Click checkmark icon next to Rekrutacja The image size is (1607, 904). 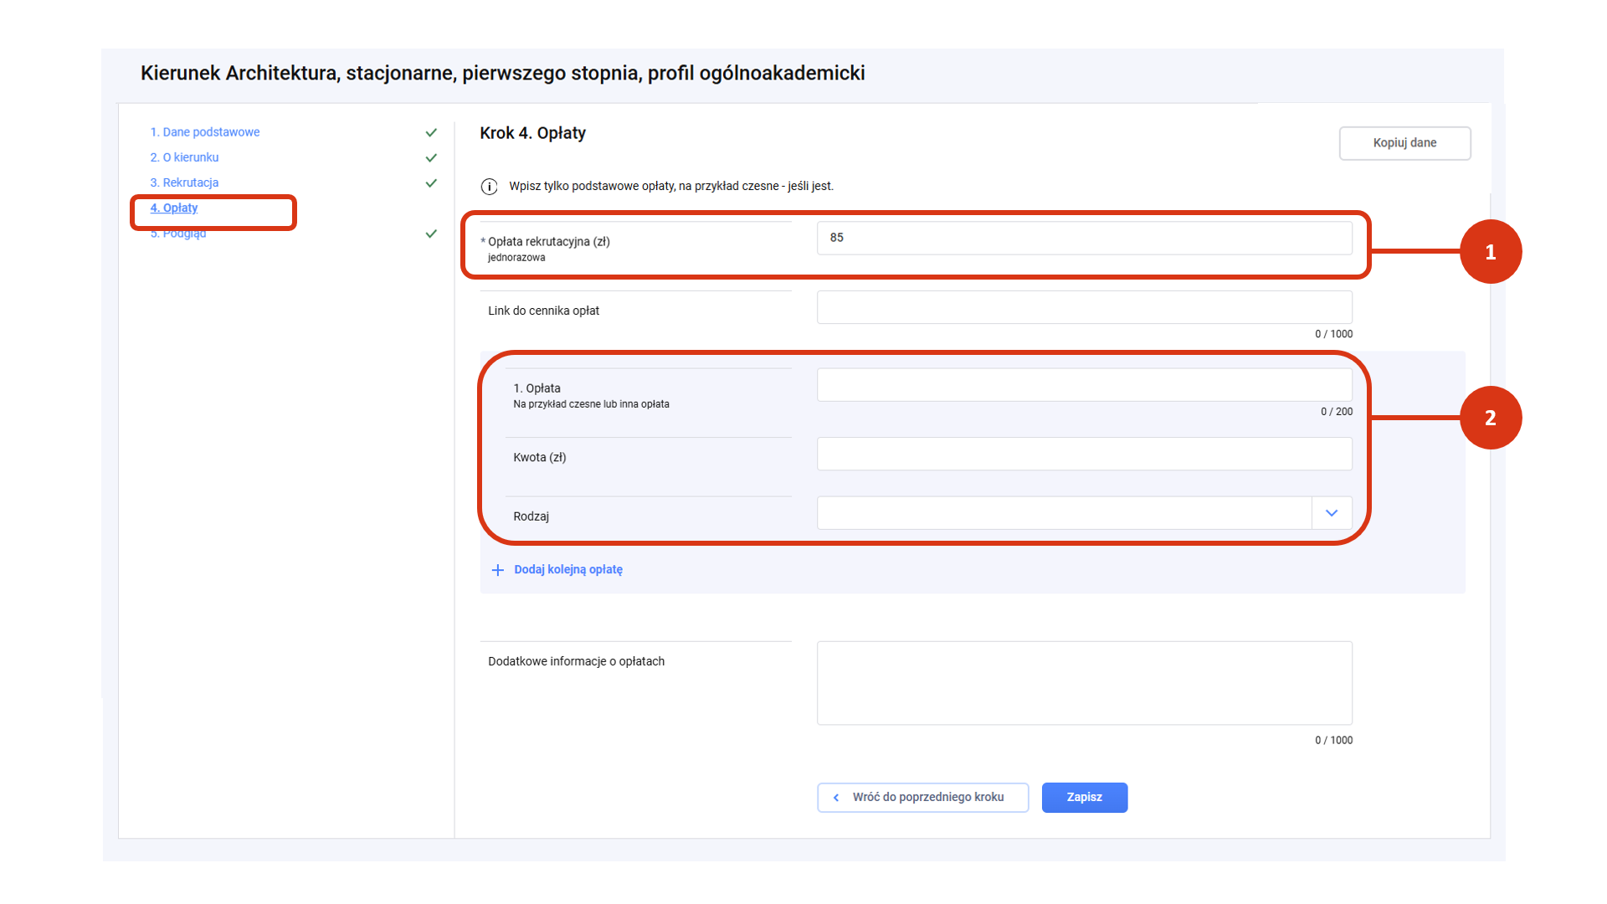[431, 182]
